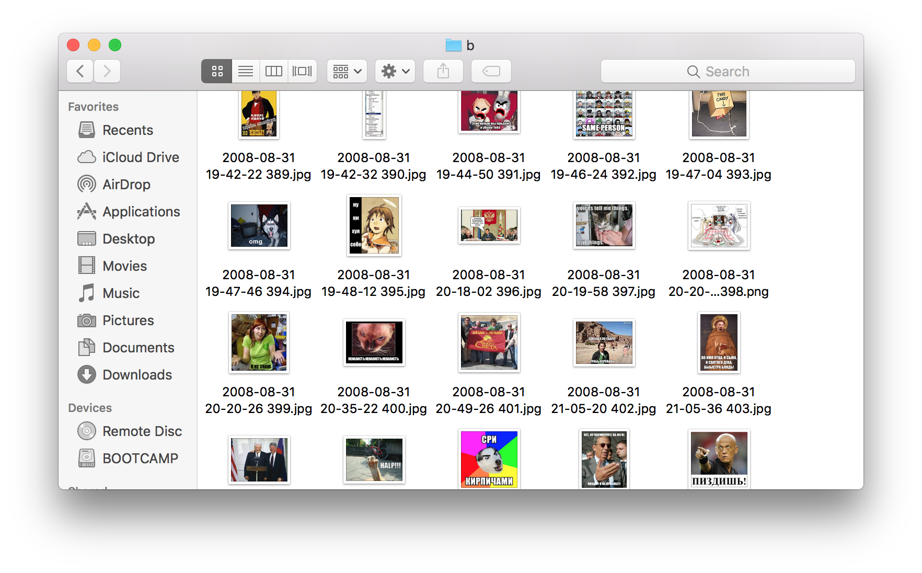This screenshot has width=922, height=573.
Task: Open iCloud Drive from the sidebar
Action: (128, 157)
